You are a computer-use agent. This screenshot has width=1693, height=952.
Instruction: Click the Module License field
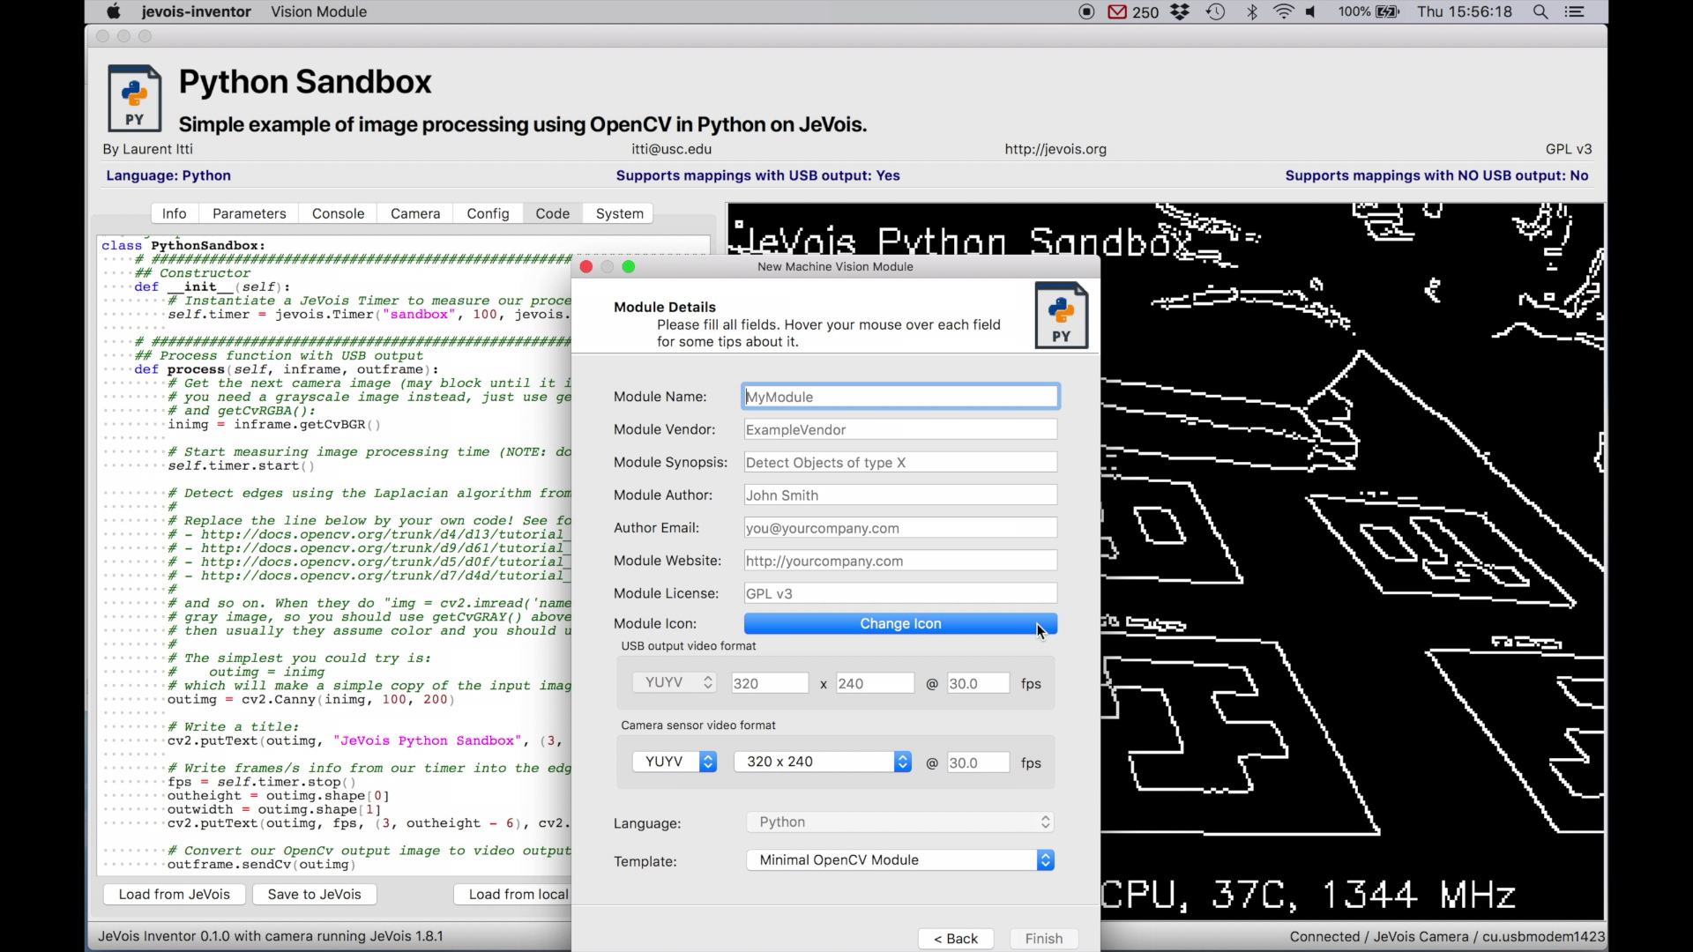click(x=900, y=593)
